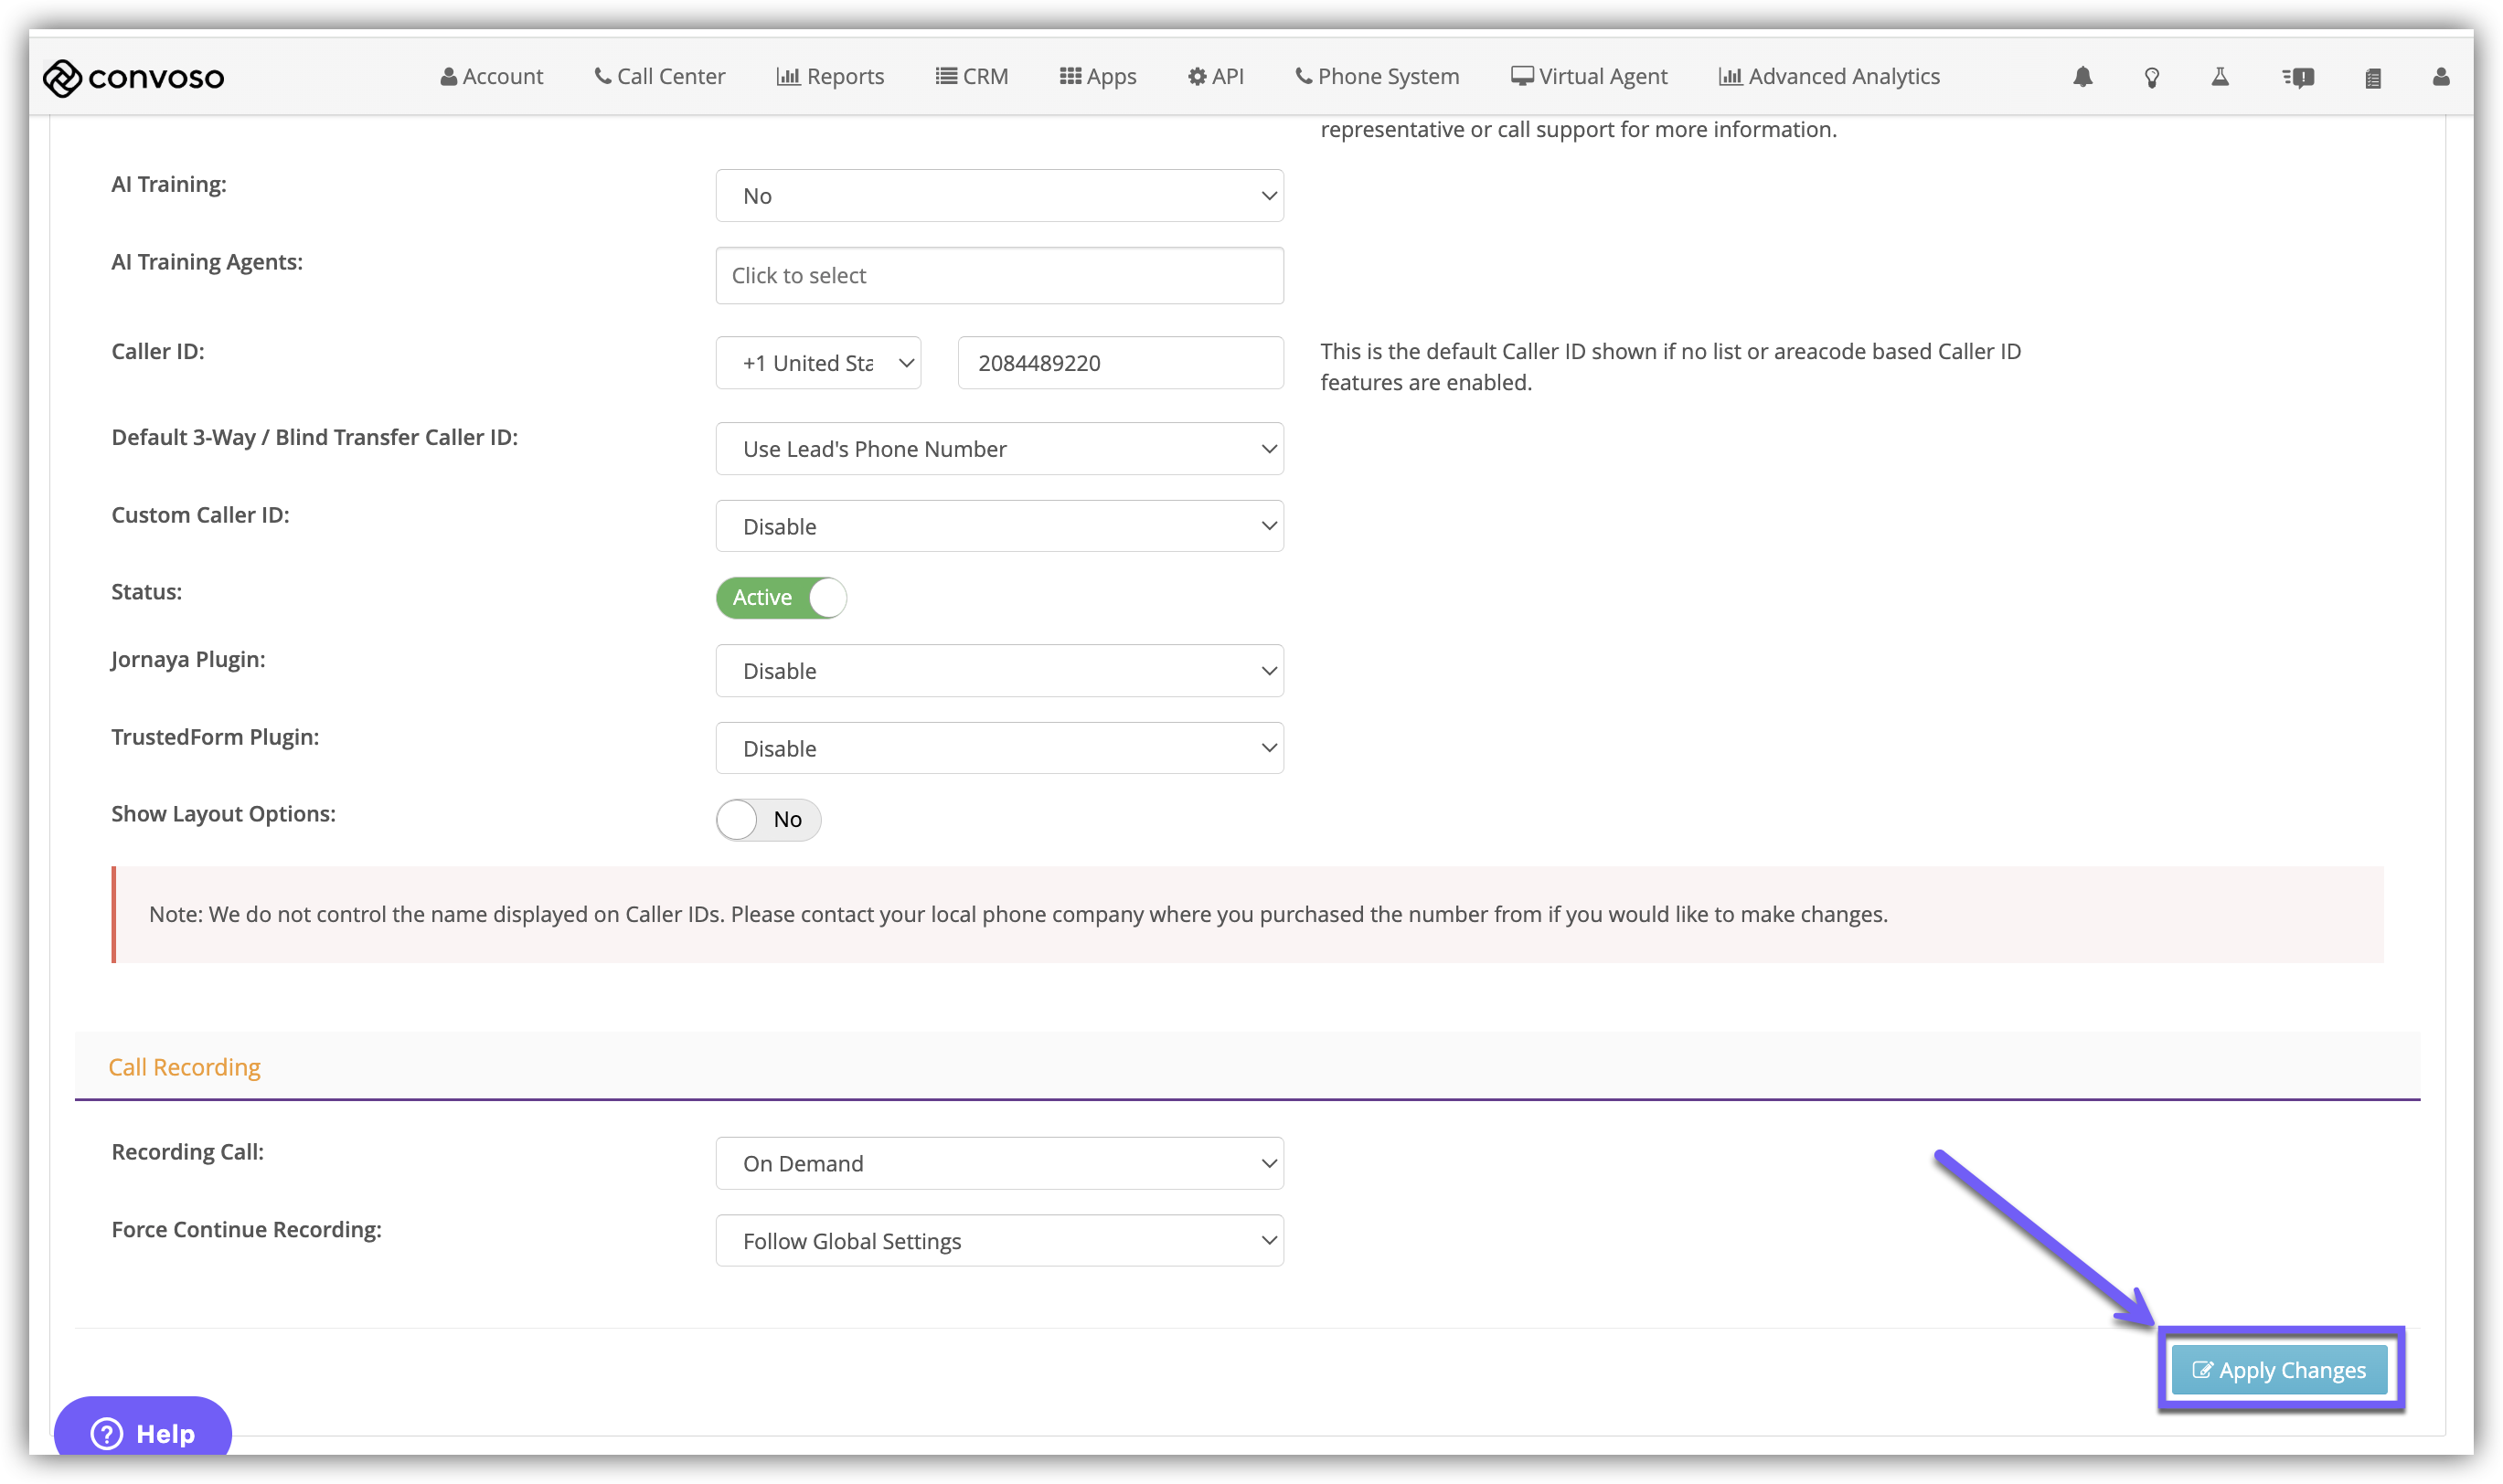2503x1484 pixels.
Task: Toggle the Active status switch
Action: [782, 597]
